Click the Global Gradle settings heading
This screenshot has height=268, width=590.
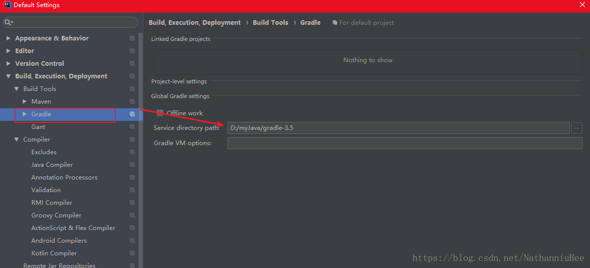coord(180,96)
